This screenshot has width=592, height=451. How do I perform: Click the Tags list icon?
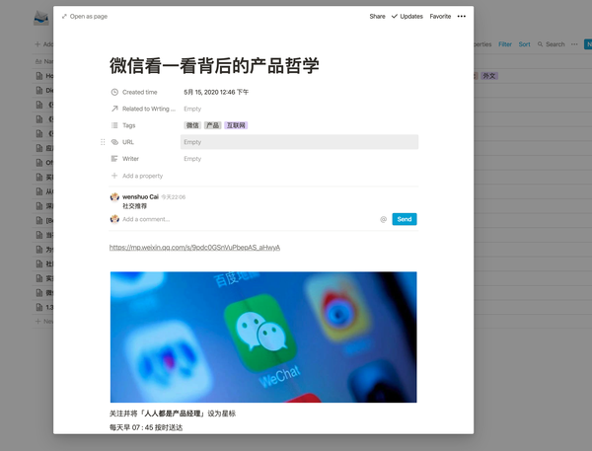114,125
